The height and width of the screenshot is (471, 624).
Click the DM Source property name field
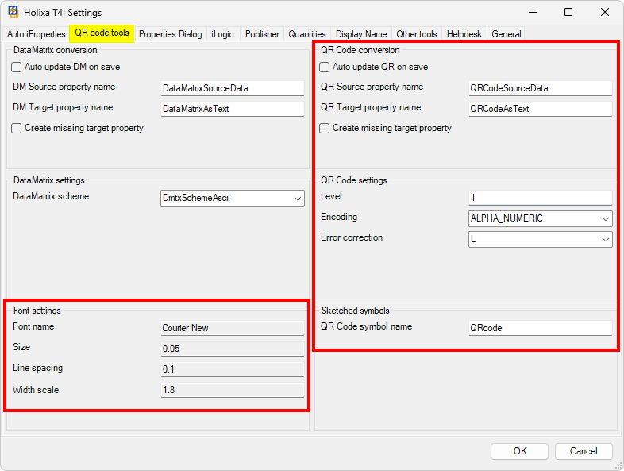232,88
